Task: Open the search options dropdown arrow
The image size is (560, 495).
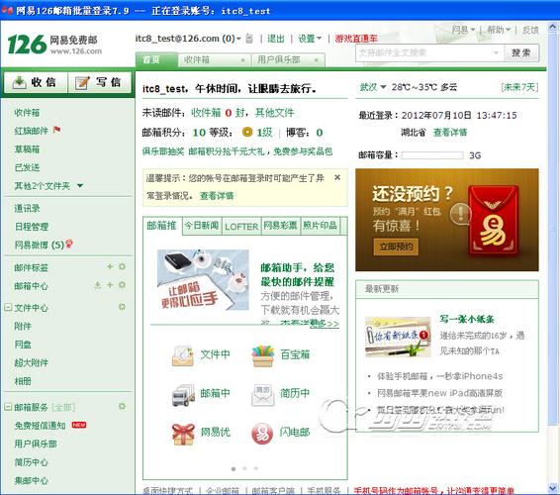Action: [x=496, y=52]
